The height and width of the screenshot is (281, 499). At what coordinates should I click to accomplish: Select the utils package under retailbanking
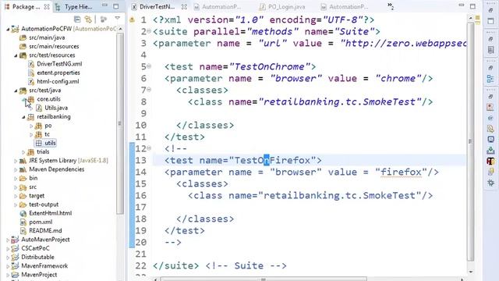(50, 143)
